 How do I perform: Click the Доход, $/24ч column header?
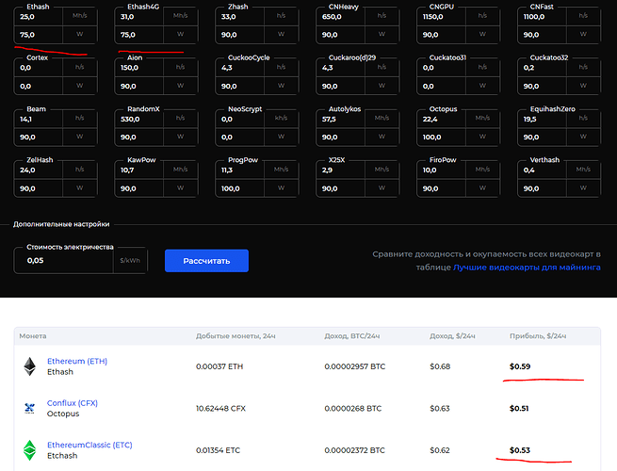point(452,336)
